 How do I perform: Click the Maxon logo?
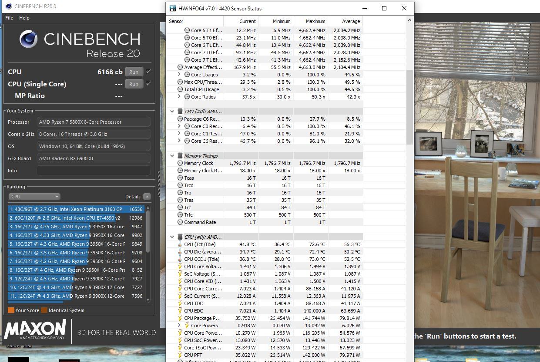(35, 331)
